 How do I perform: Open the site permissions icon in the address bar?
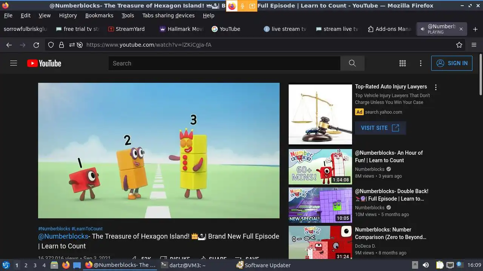72,45
